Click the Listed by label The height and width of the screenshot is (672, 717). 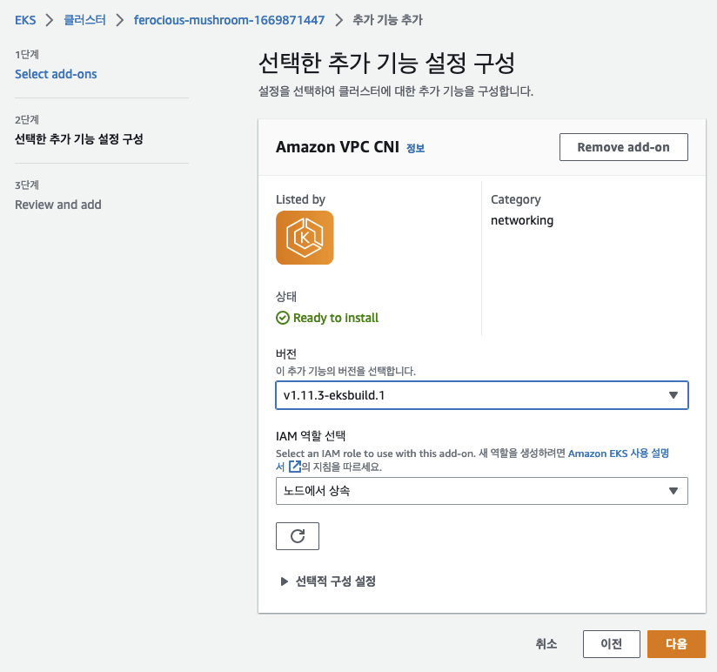(x=300, y=199)
